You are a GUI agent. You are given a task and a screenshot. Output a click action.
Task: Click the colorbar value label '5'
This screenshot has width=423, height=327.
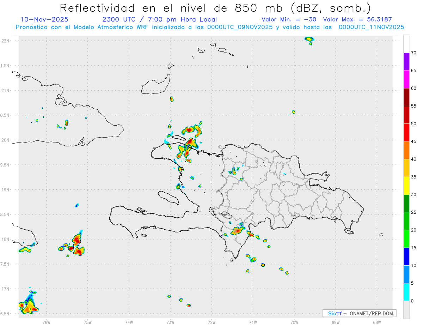point(412,283)
